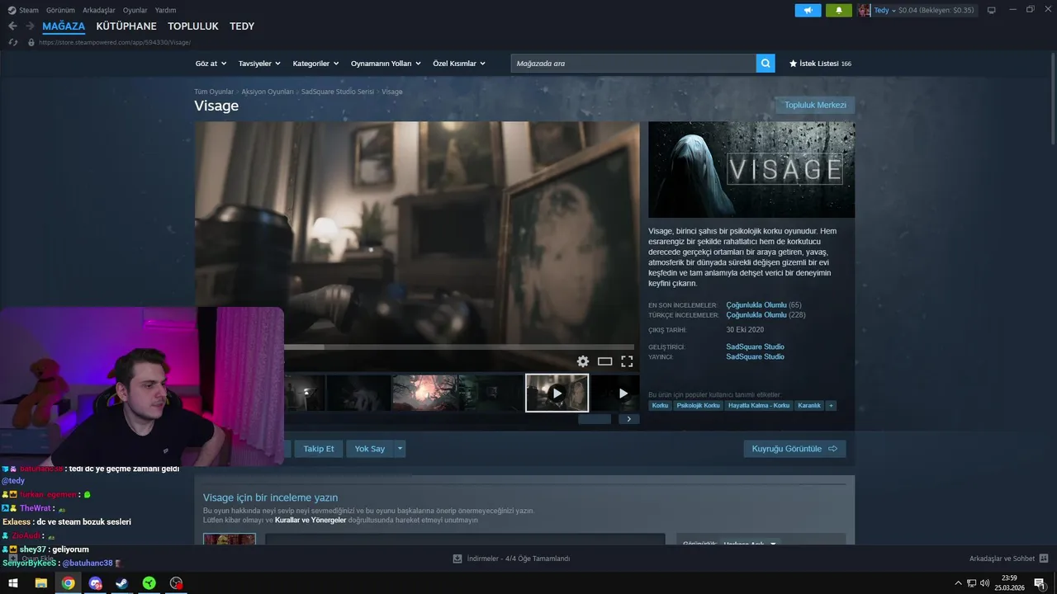Click the Takip Et button
This screenshot has height=594, width=1057.
[x=319, y=449]
